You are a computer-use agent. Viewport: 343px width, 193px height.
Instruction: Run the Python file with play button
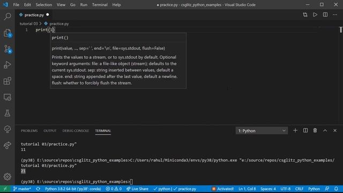315,15
